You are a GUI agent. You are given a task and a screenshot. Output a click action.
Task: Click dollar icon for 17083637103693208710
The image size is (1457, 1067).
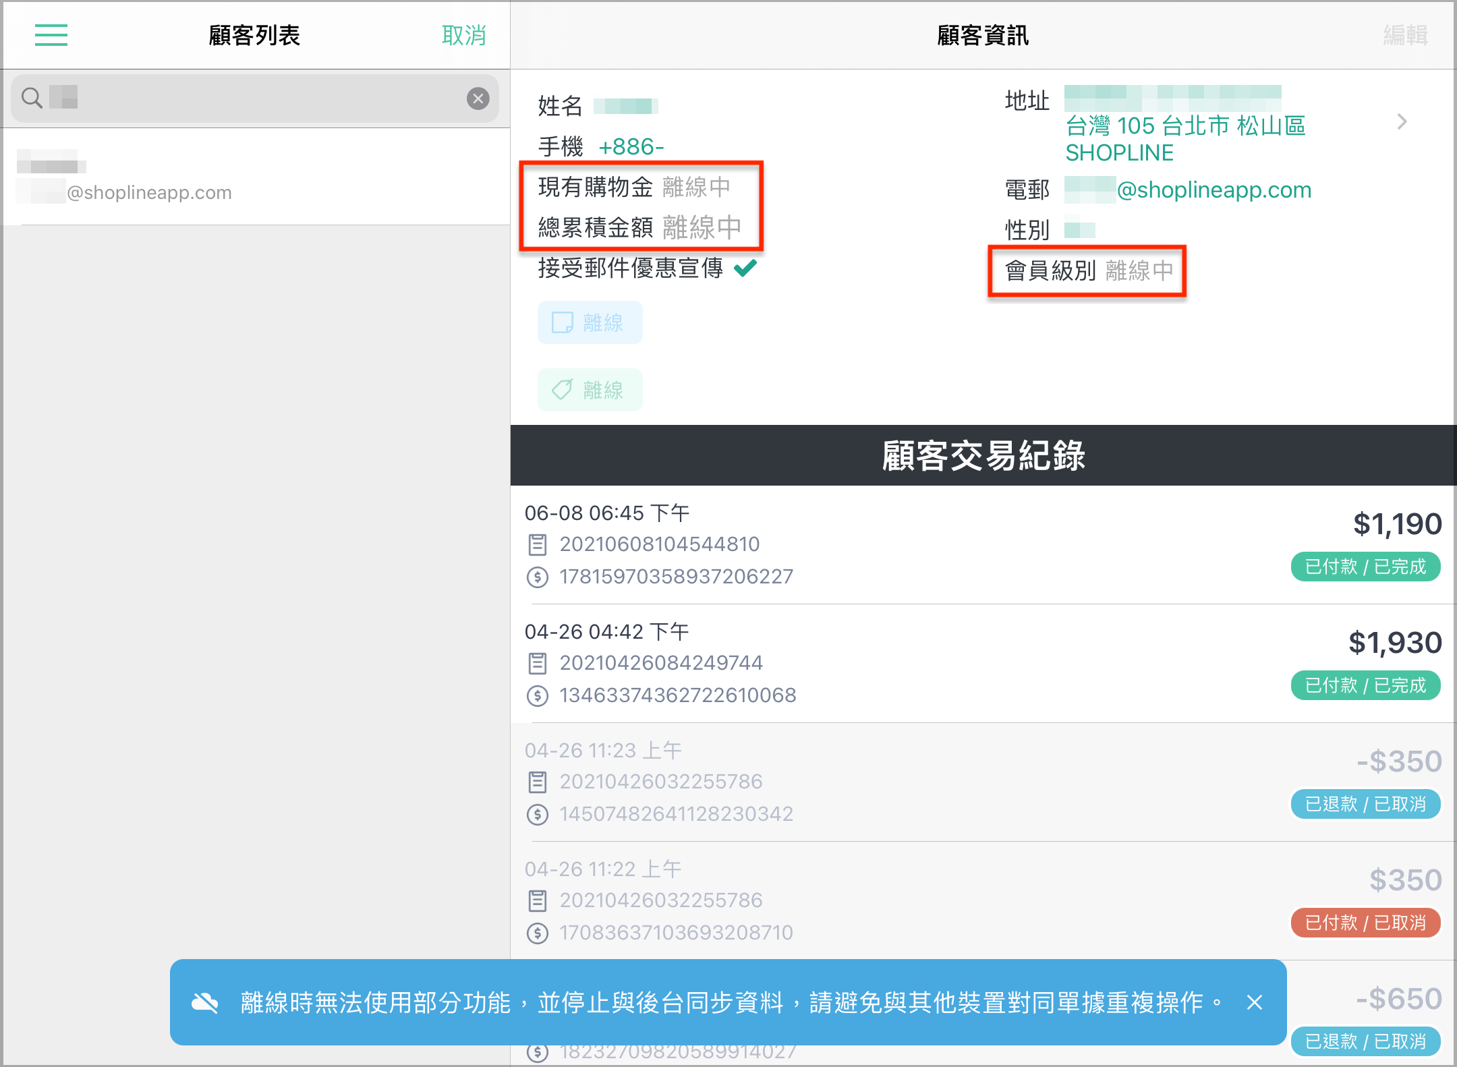click(538, 933)
